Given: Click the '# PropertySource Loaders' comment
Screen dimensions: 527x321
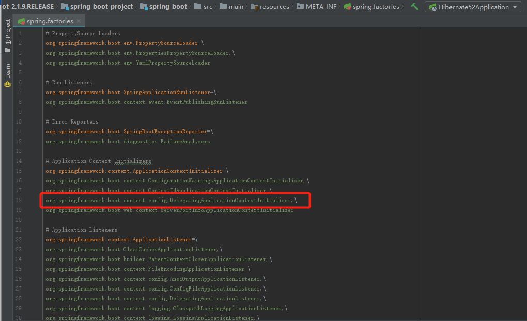Looking at the screenshot, I should [x=83, y=33].
